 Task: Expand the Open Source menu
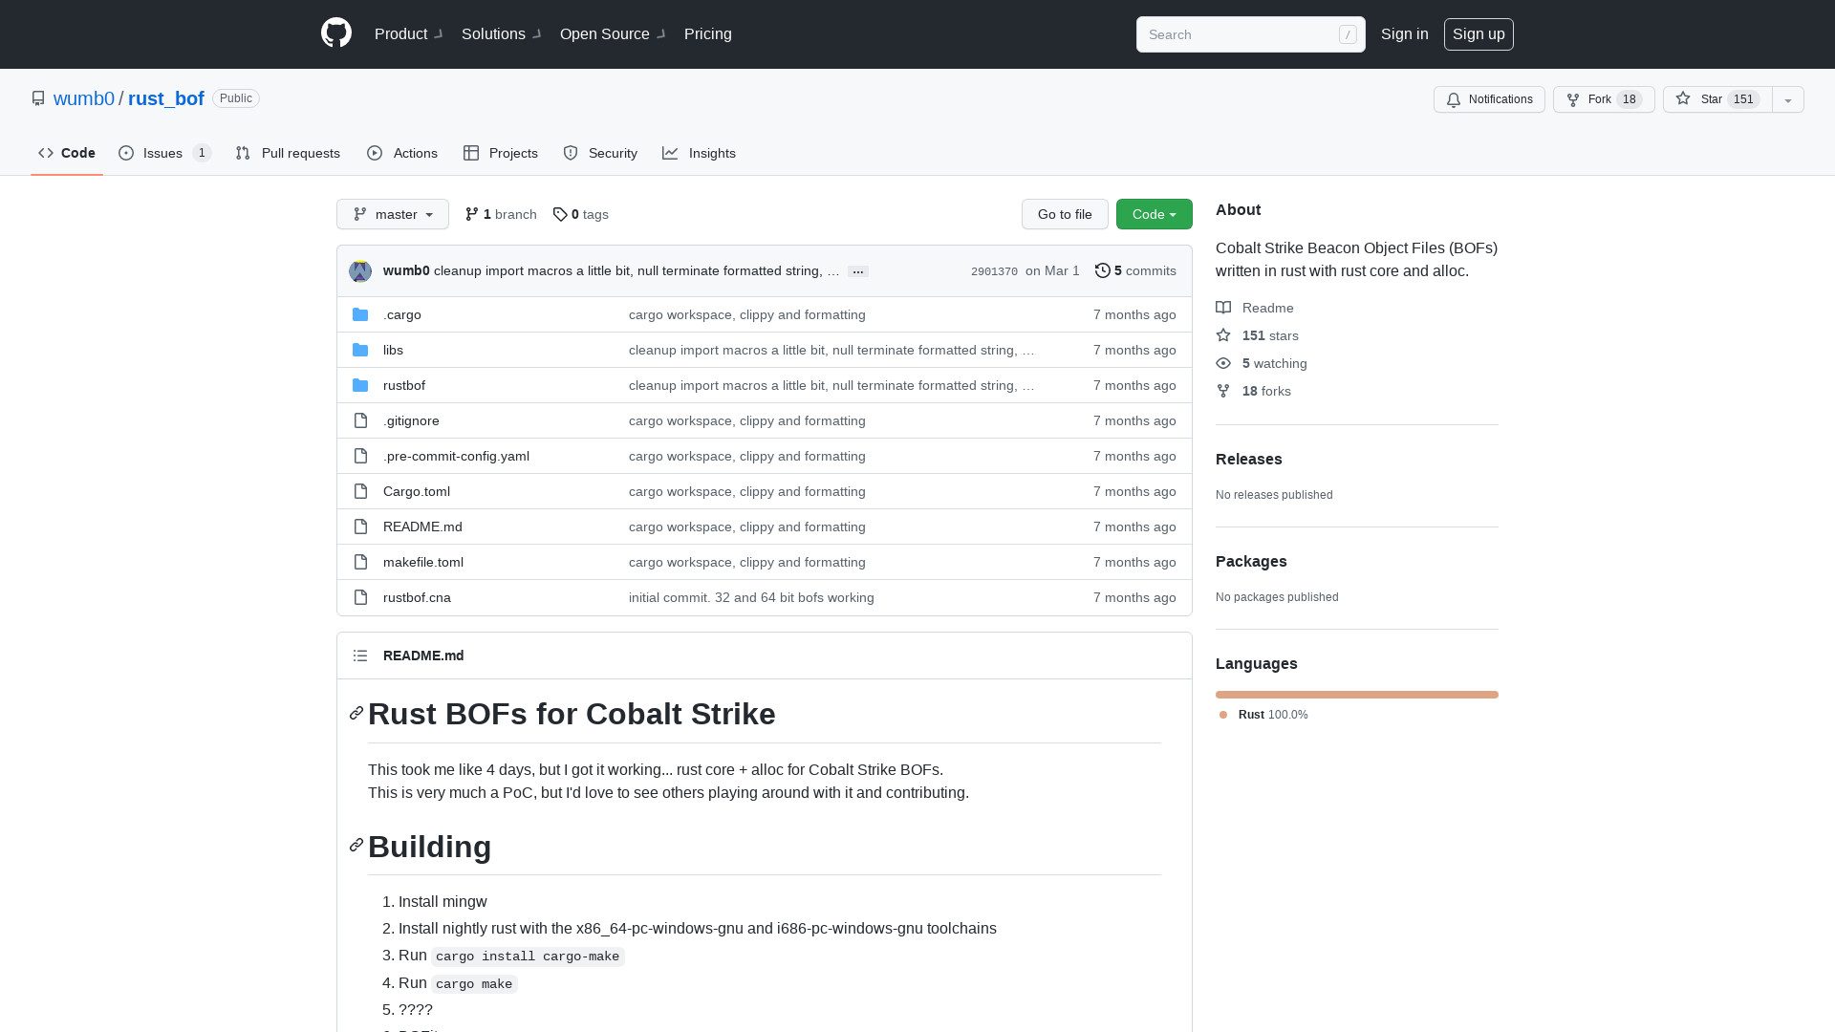613,33
